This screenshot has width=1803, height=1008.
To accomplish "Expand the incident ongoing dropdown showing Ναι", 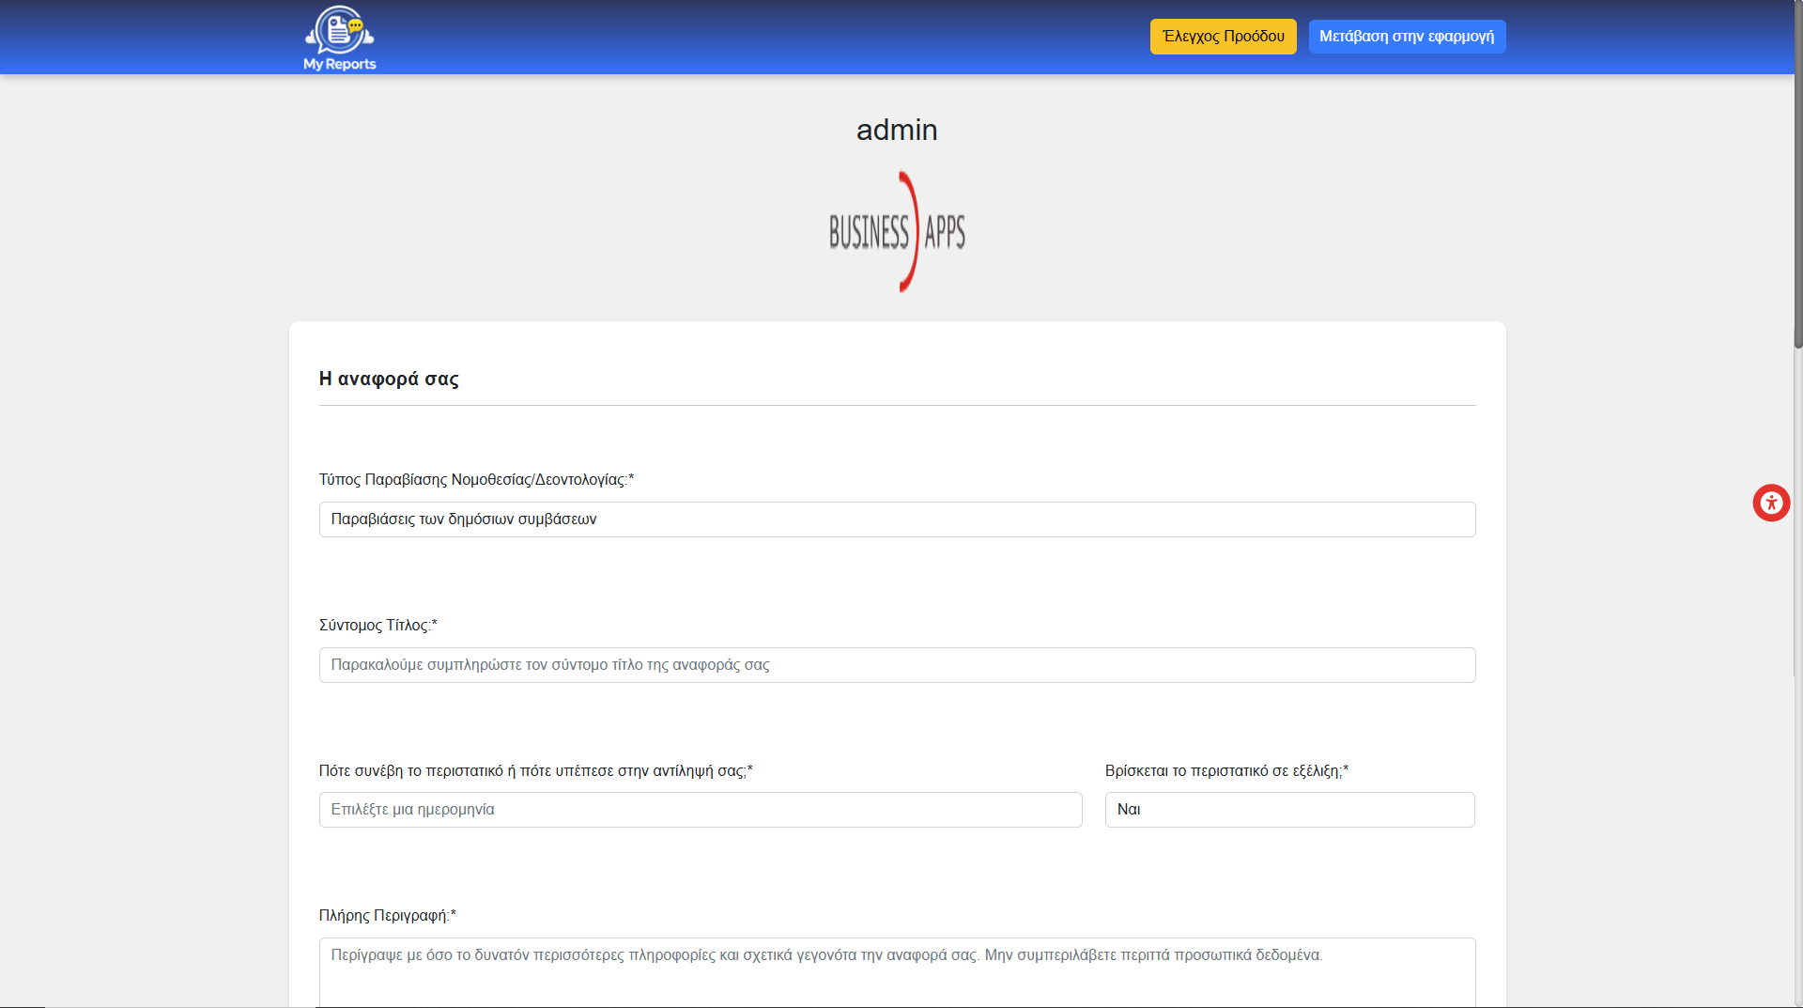I will pos(1289,810).
